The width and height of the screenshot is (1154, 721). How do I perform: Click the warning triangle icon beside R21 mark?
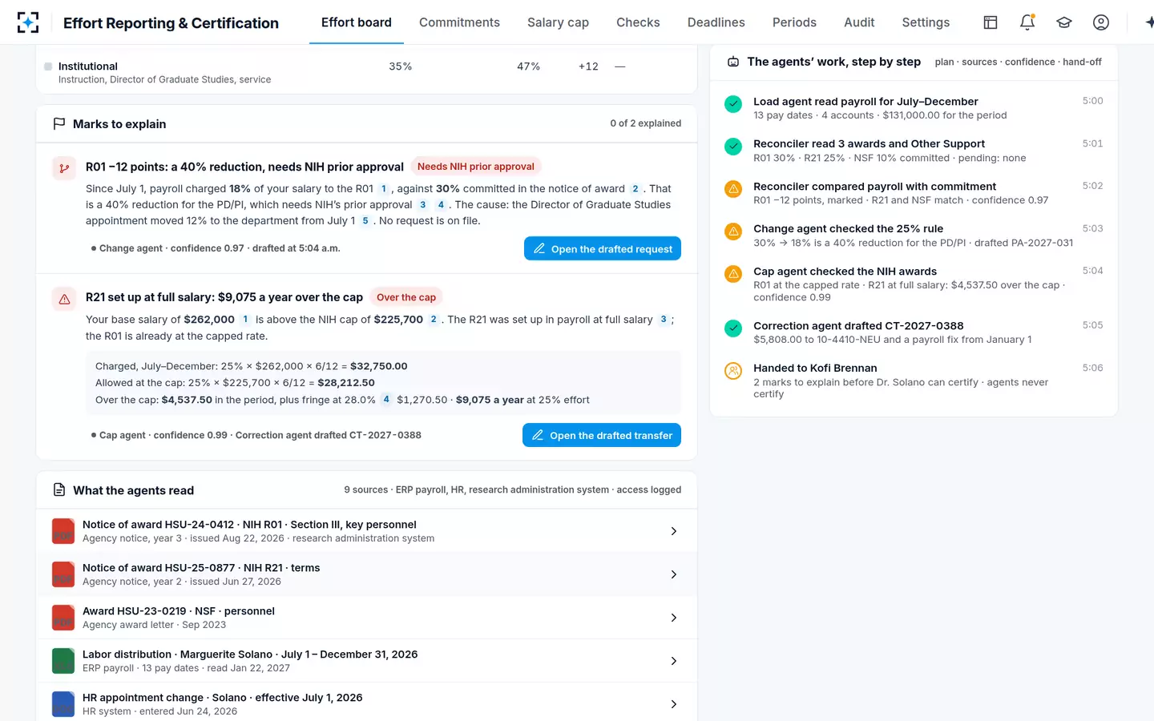point(64,299)
